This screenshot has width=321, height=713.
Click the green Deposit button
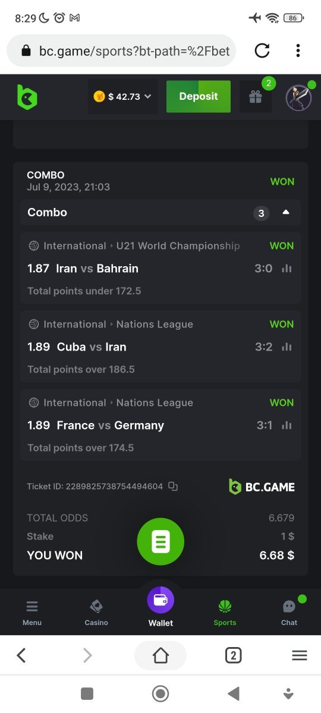(199, 96)
